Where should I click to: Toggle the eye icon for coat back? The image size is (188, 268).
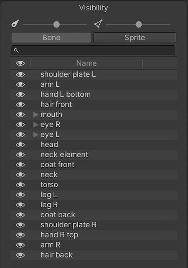[20, 215]
